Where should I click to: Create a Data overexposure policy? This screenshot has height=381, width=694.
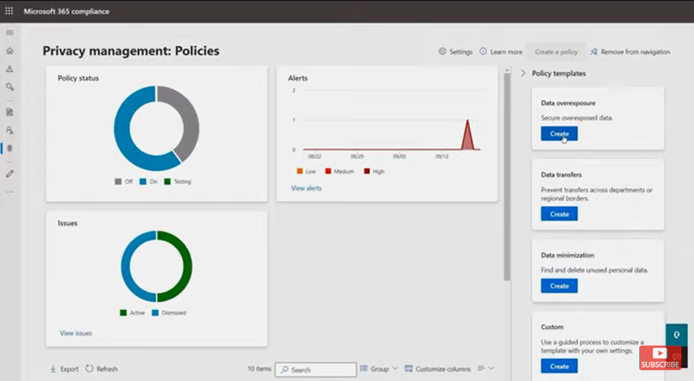pos(559,134)
